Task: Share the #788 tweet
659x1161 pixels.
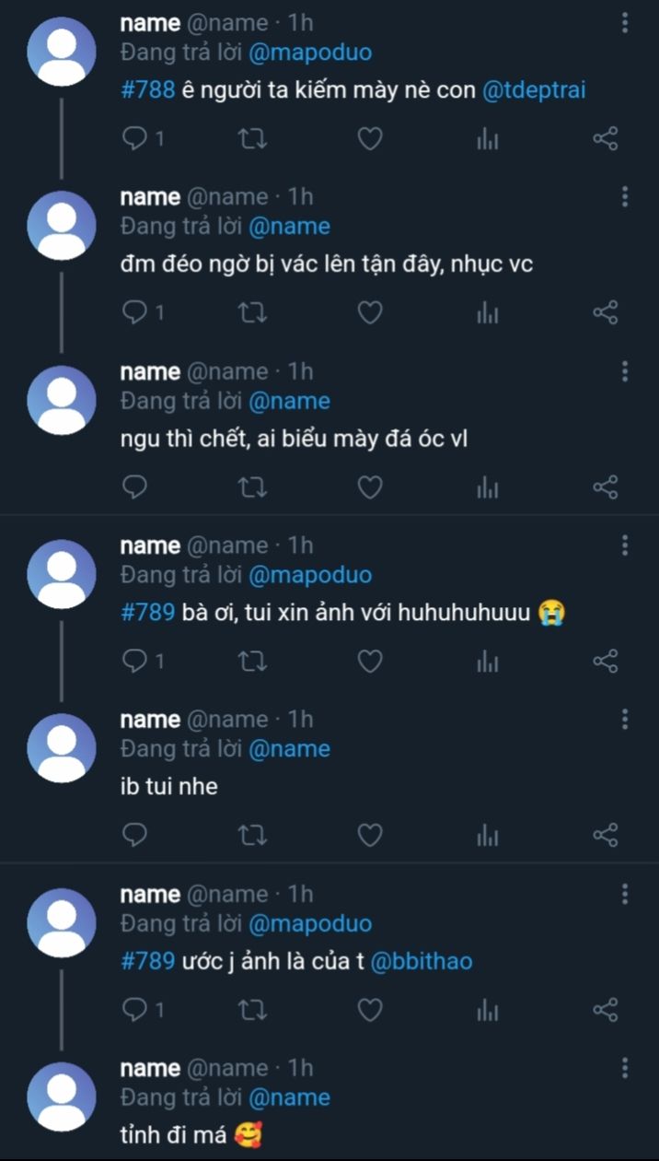Action: point(605,139)
